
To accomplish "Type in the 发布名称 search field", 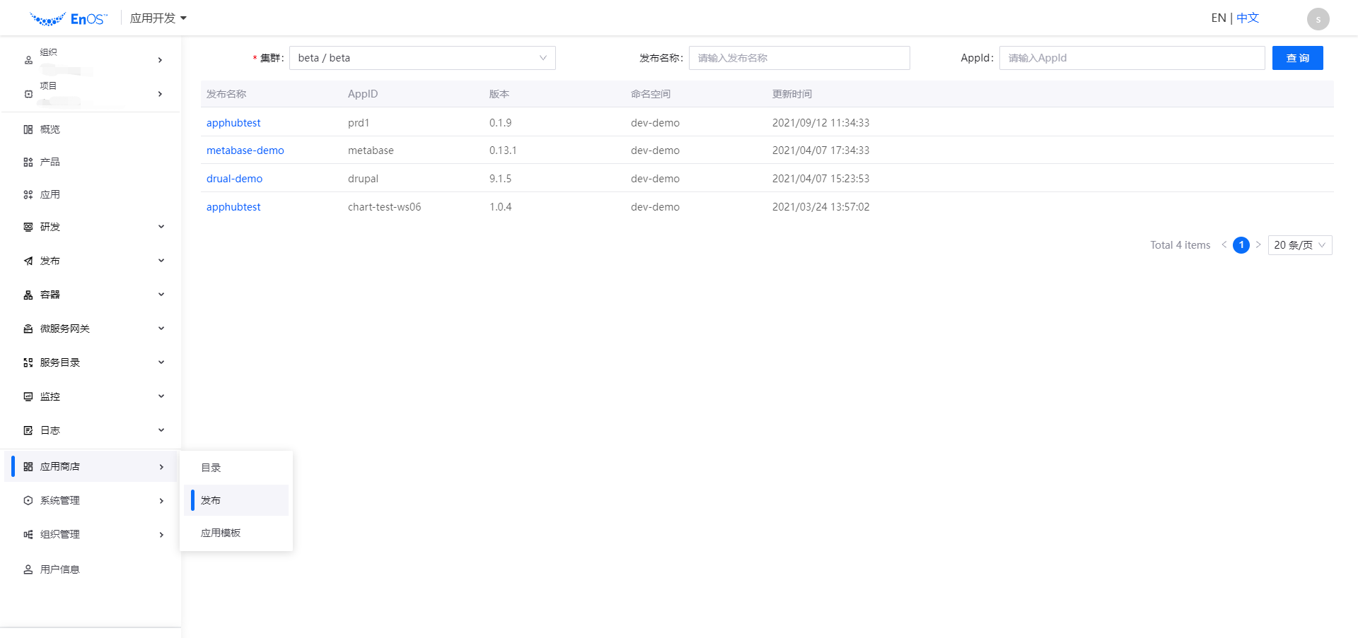I will (799, 58).
